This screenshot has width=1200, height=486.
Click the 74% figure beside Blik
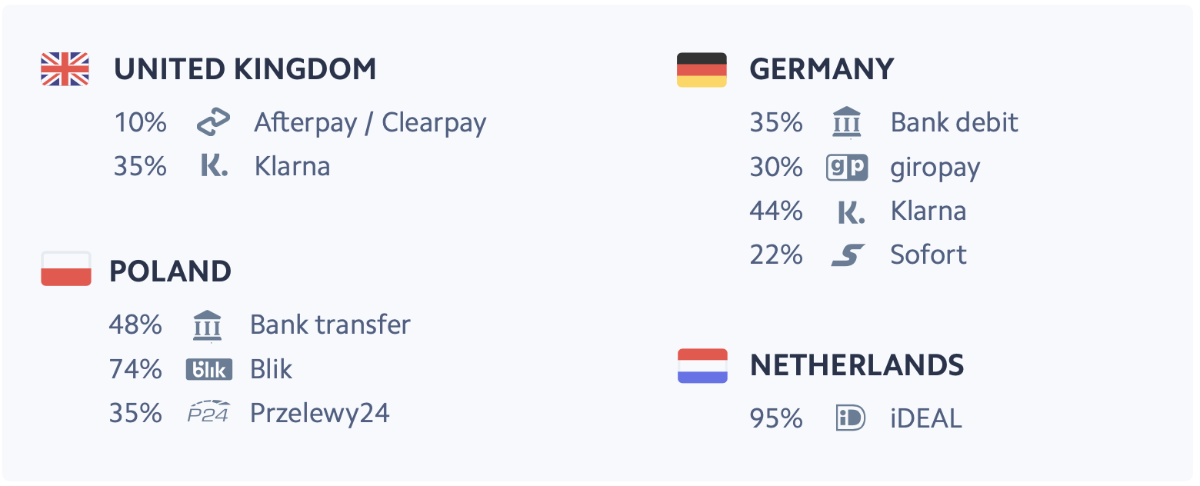click(x=135, y=370)
